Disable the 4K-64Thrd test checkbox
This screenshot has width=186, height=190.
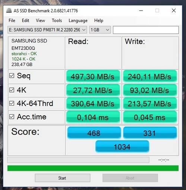12,103
